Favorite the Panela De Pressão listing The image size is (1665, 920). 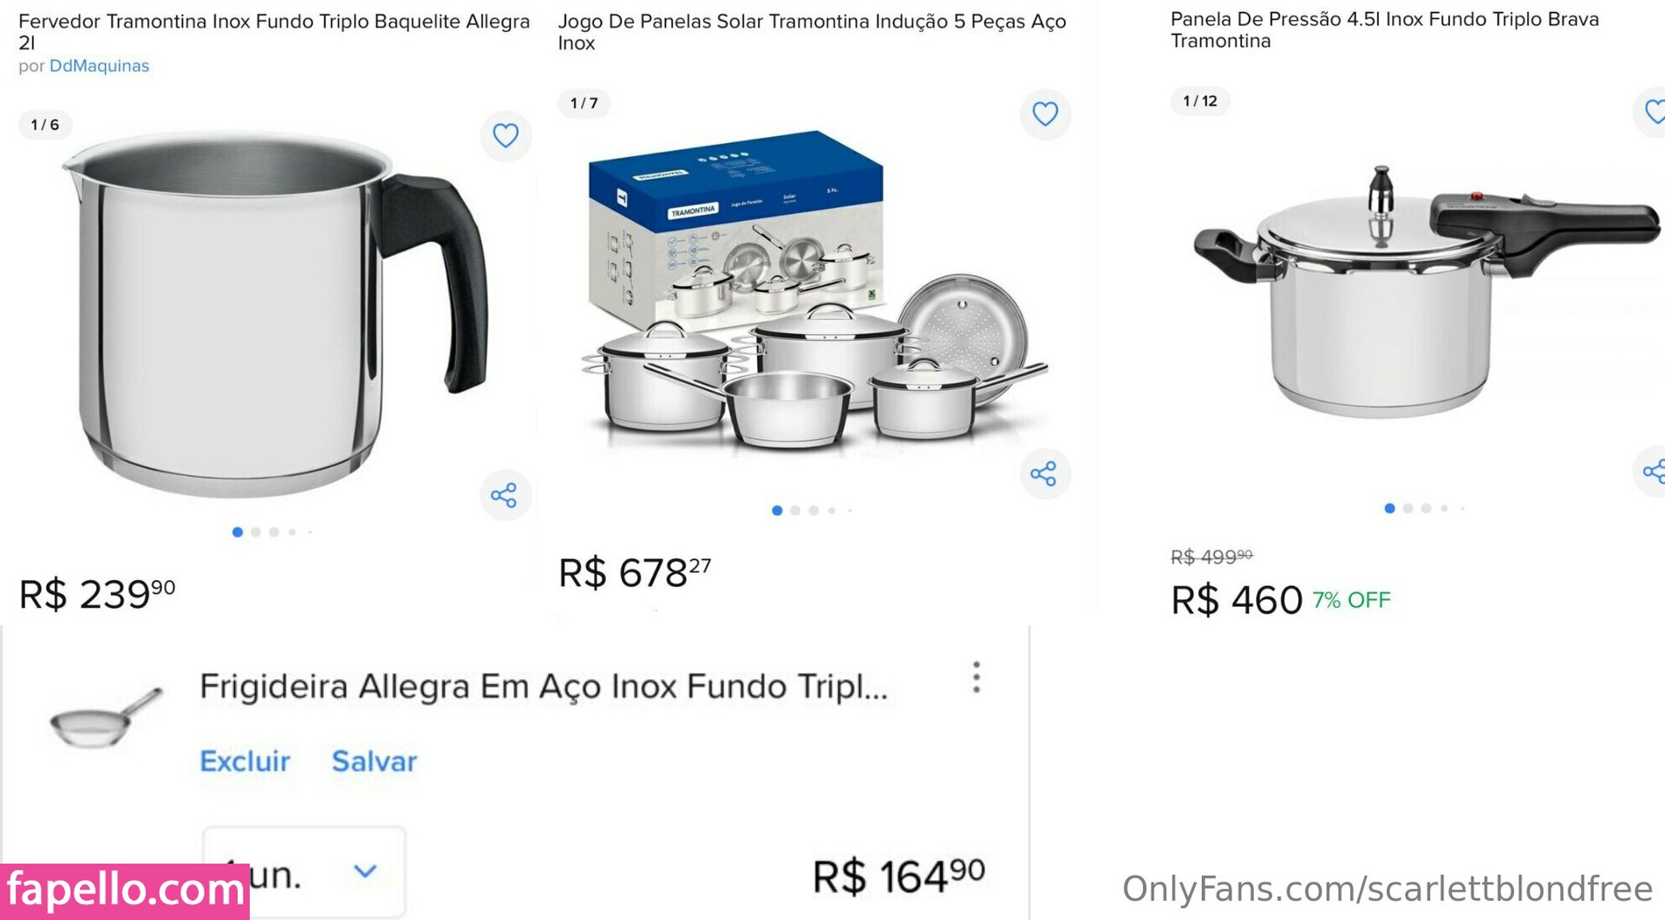tap(1654, 111)
